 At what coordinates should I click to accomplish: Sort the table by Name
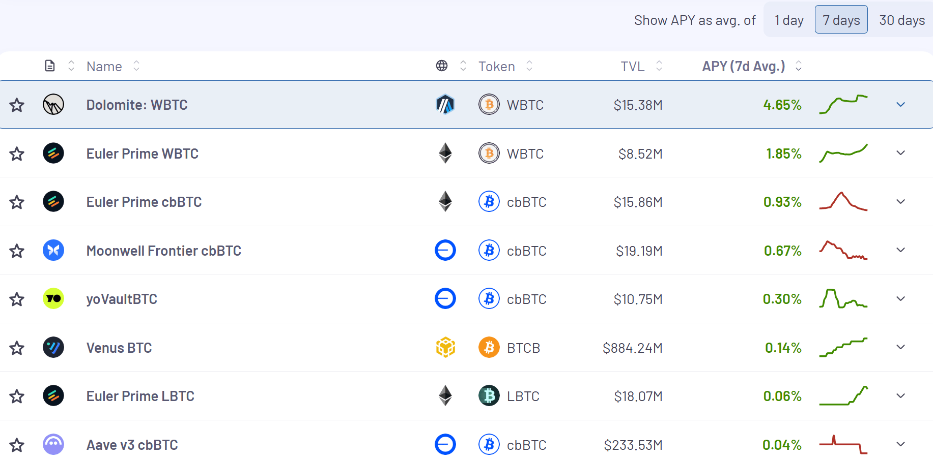click(x=113, y=66)
